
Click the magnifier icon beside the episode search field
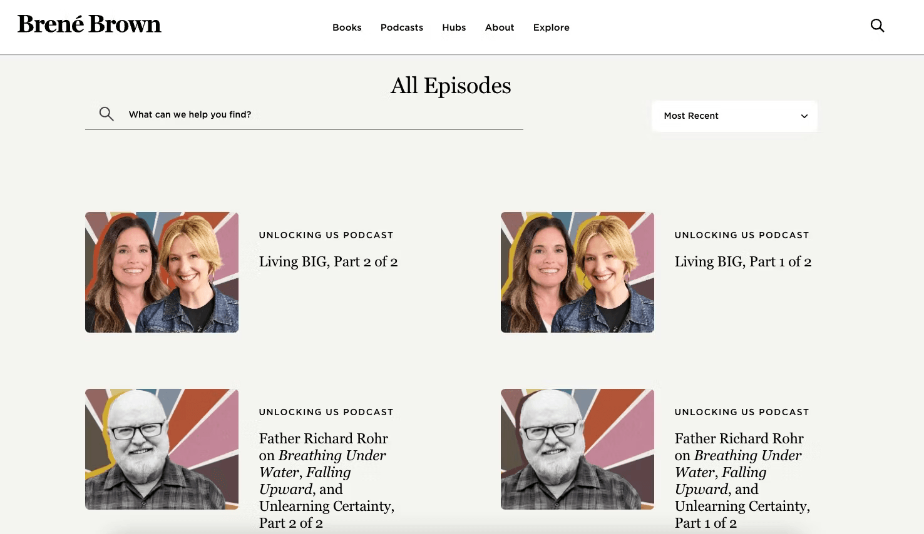[106, 114]
